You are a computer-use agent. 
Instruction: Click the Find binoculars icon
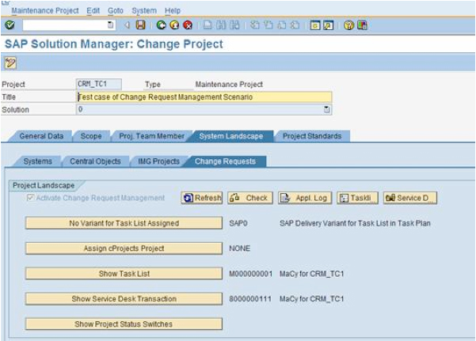click(x=221, y=25)
